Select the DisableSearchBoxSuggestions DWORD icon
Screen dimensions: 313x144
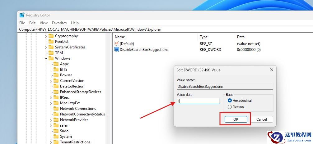click(116, 49)
